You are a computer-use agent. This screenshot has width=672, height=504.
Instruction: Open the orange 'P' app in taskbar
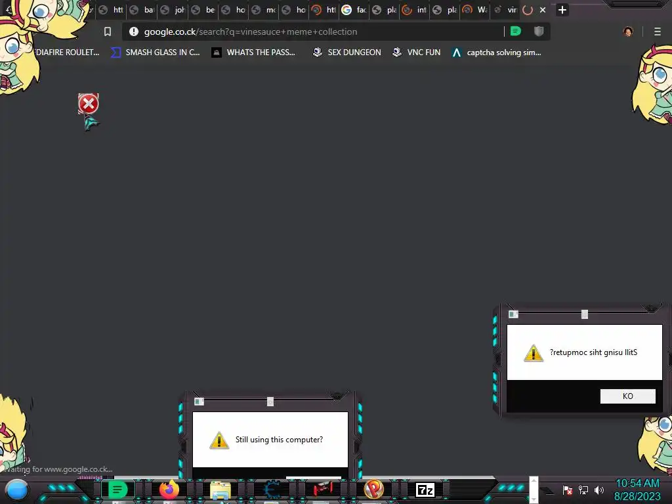pos(373,490)
